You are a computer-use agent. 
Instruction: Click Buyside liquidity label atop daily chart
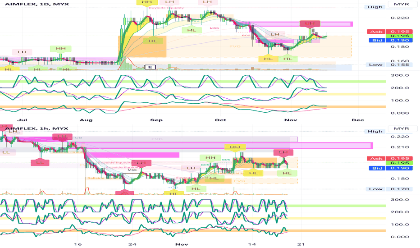coord(166,8)
